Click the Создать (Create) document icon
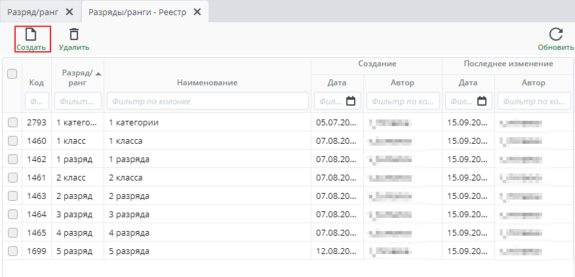This screenshot has height=277, width=575. [x=31, y=35]
